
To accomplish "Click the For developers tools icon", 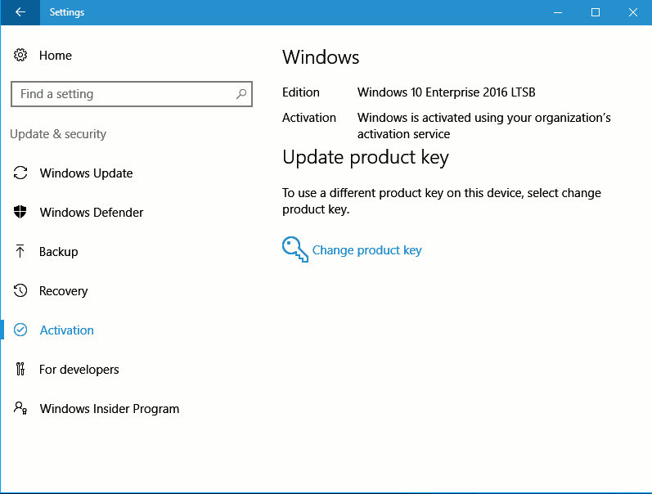I will point(20,369).
